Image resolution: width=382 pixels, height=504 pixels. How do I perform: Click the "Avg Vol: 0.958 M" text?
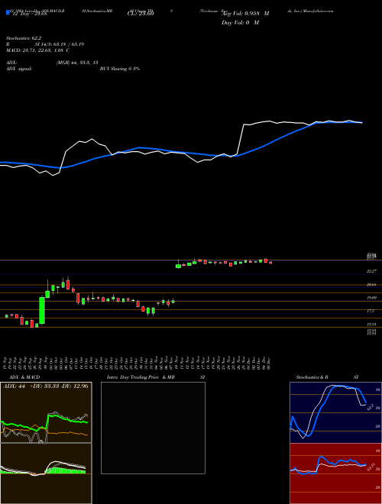tap(245, 14)
